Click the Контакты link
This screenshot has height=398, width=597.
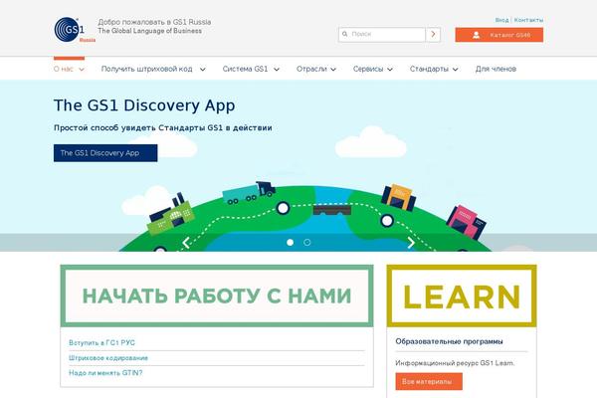click(528, 20)
